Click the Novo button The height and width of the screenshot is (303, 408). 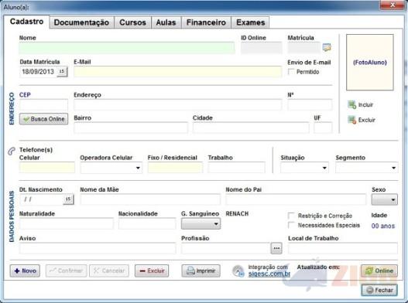coord(25,271)
